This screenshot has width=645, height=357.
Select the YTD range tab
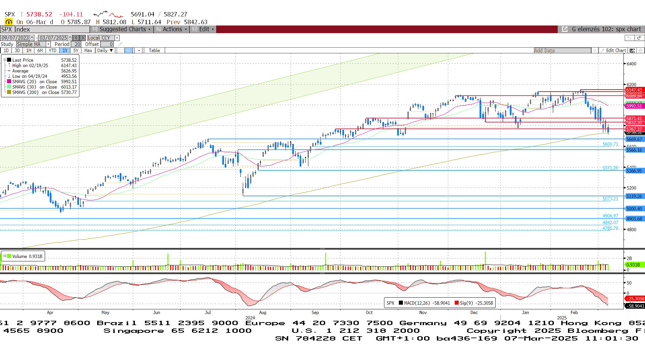pyautogui.click(x=52, y=50)
